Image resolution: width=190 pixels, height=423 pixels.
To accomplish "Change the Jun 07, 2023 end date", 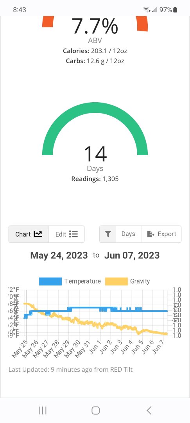I will coord(132,255).
